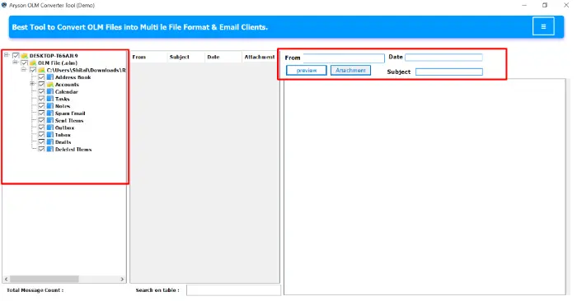
Task: Click the Drafts folder icon
Action: (50, 142)
